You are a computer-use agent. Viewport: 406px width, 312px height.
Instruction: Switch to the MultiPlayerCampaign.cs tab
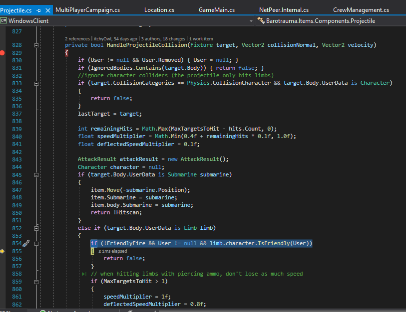pyautogui.click(x=88, y=10)
